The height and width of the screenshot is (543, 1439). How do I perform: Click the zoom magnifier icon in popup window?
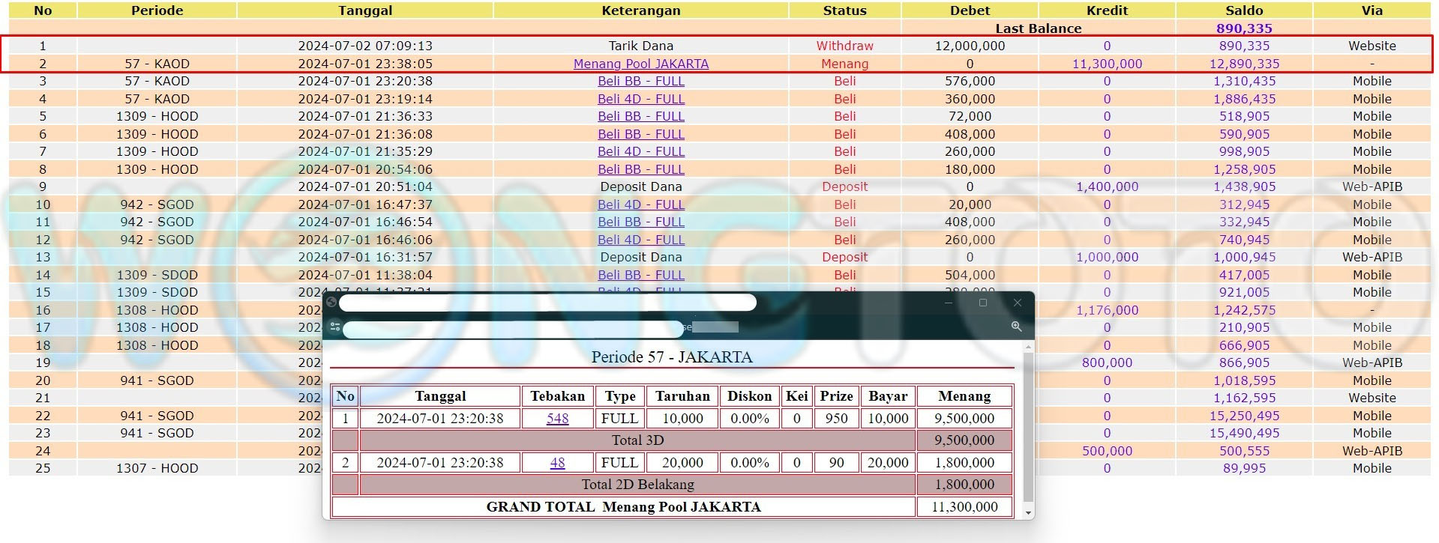[1016, 327]
